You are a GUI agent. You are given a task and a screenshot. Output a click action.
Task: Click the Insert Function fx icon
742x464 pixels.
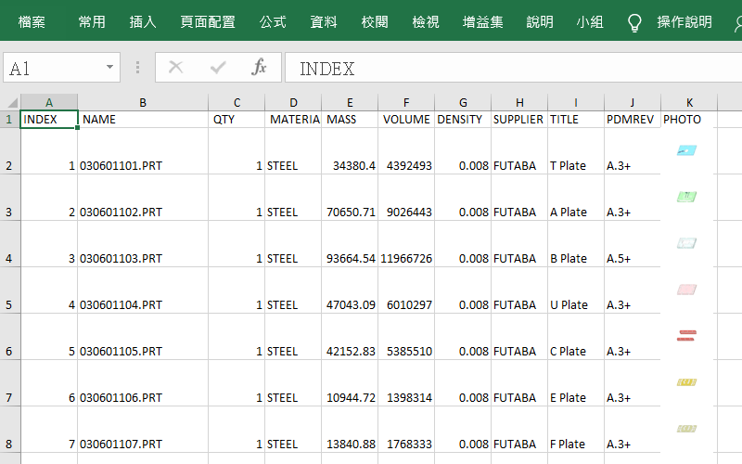tap(260, 68)
